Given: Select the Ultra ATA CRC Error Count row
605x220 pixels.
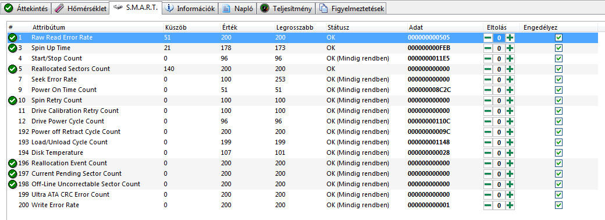Looking at the screenshot, I should 302,194.
